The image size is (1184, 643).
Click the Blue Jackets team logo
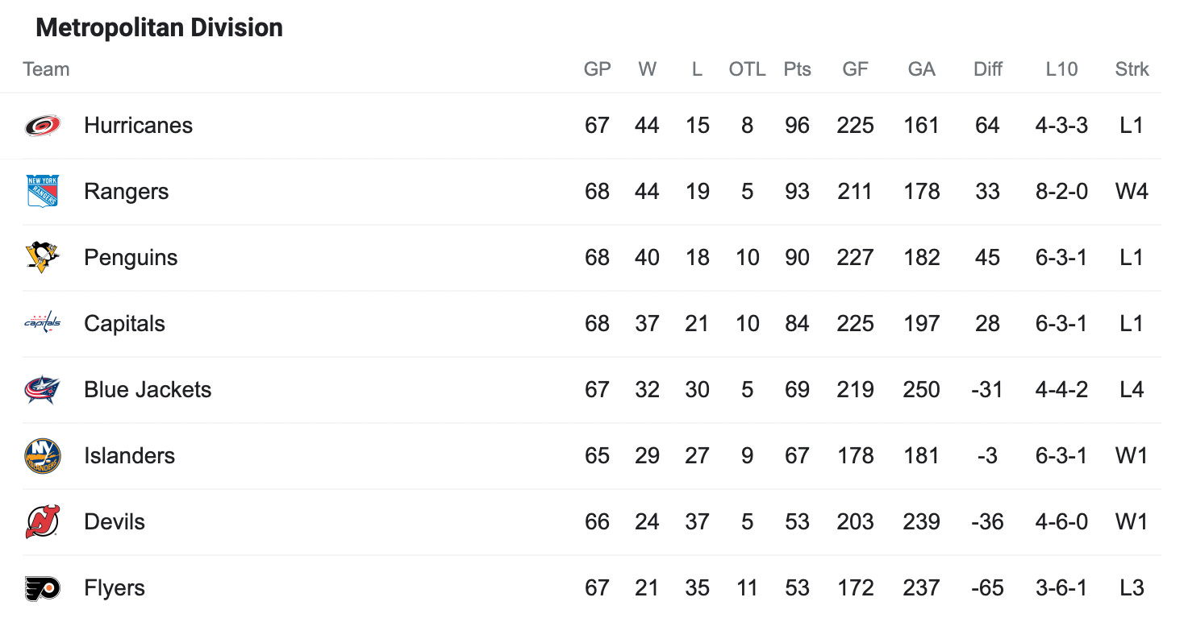[42, 390]
